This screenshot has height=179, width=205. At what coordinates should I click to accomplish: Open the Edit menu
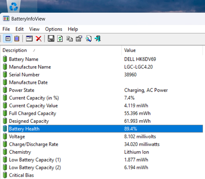pyautogui.click(x=19, y=29)
